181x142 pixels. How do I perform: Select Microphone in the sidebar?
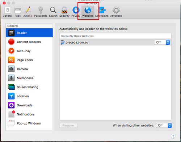point(29,78)
